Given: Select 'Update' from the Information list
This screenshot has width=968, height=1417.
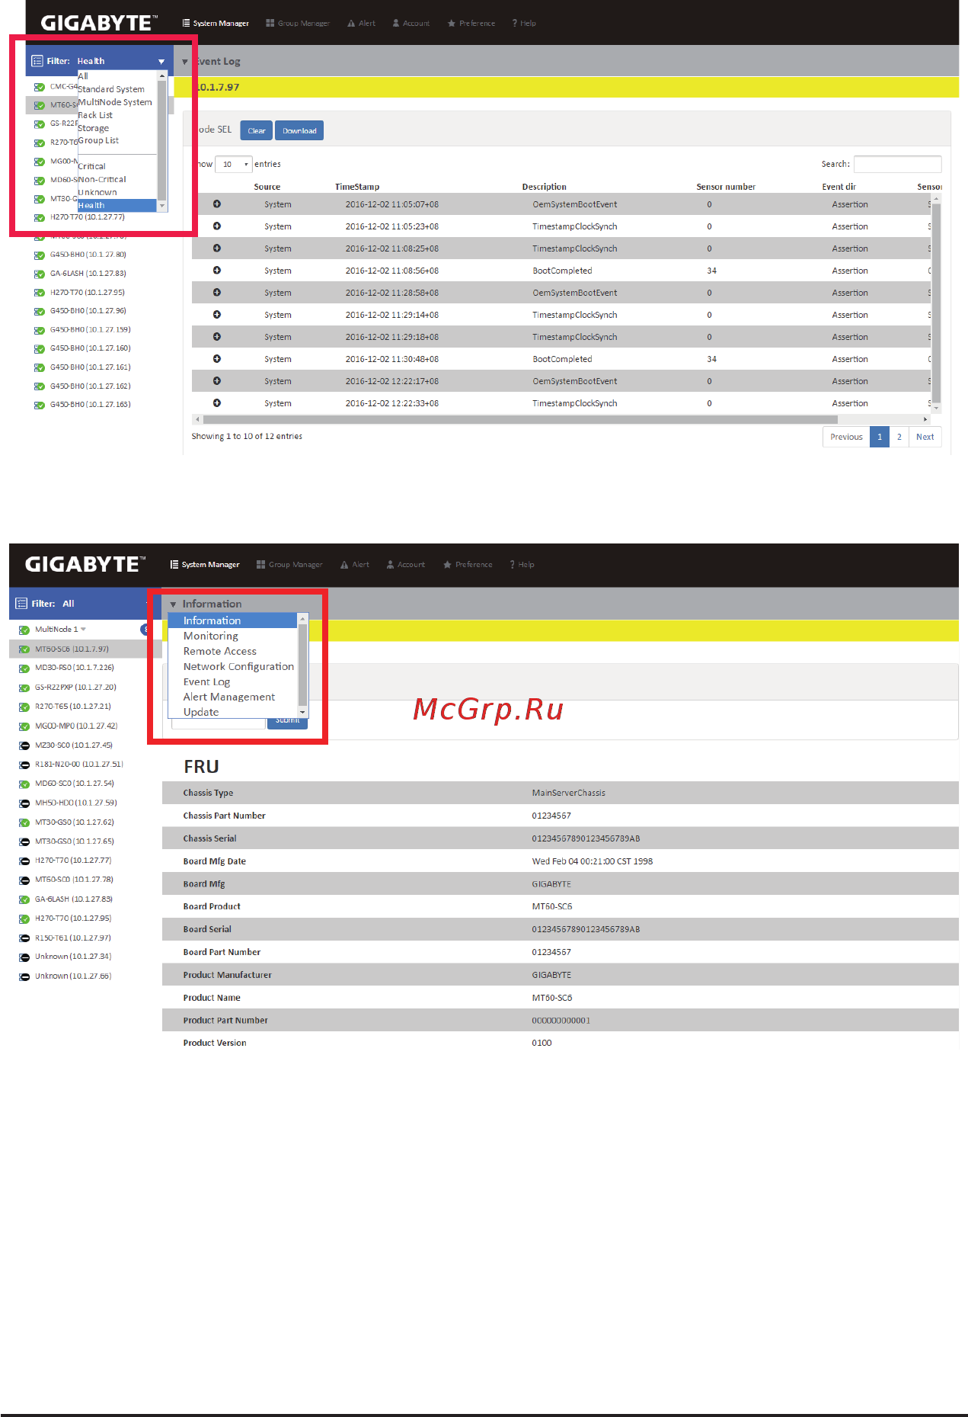Looking at the screenshot, I should point(201,712).
